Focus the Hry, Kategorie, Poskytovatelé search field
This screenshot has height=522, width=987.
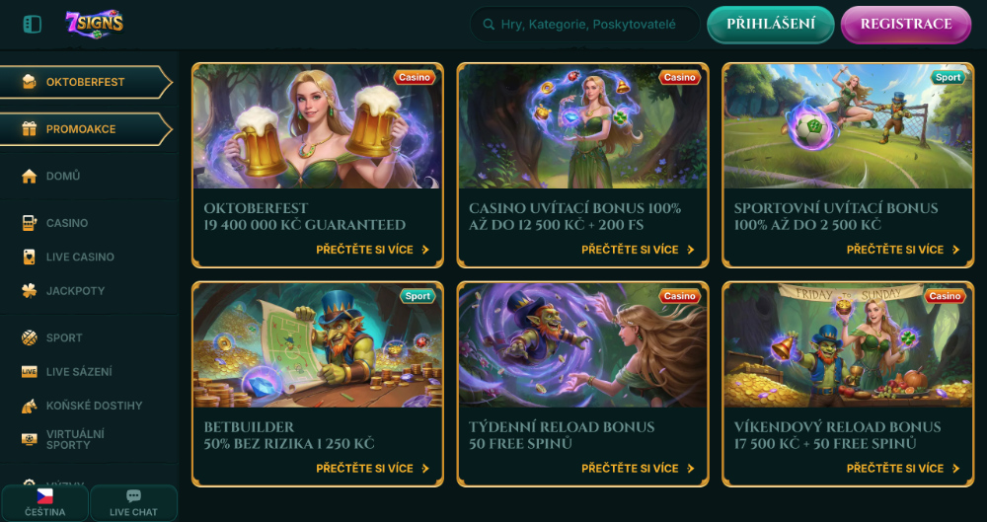pyautogui.click(x=584, y=25)
